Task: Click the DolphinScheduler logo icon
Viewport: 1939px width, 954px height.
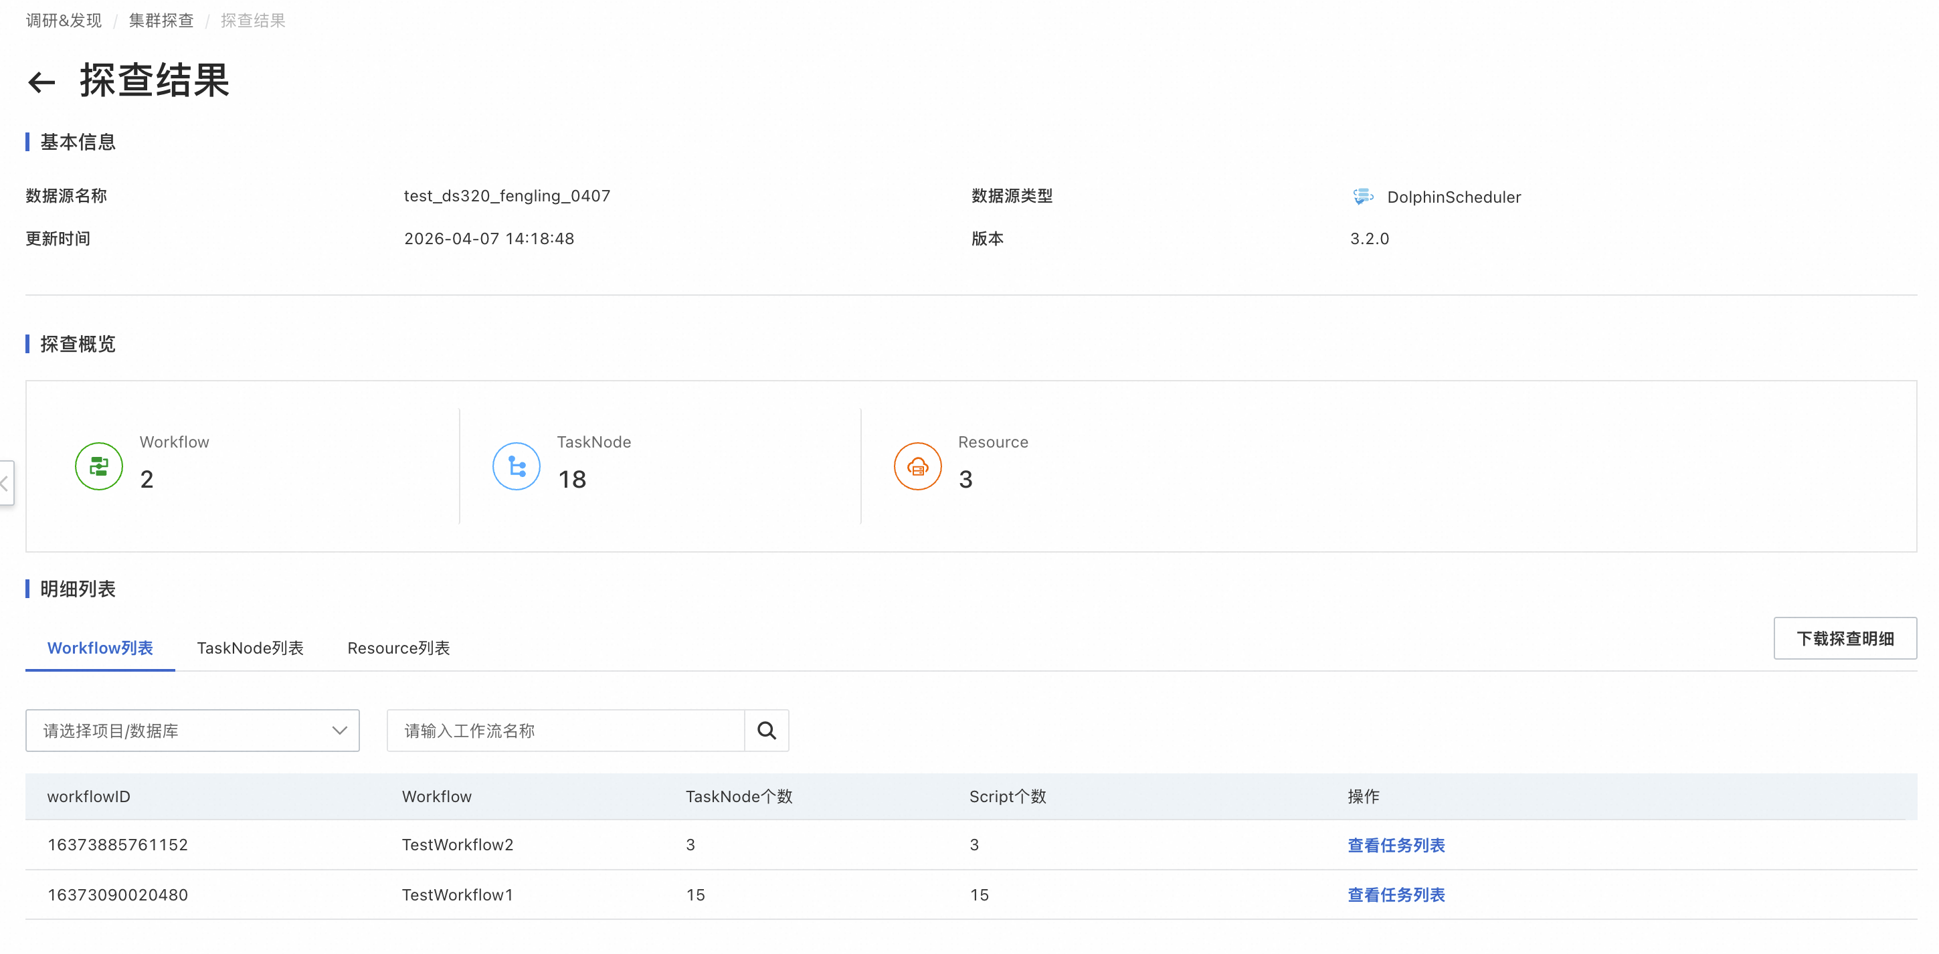Action: 1363,197
